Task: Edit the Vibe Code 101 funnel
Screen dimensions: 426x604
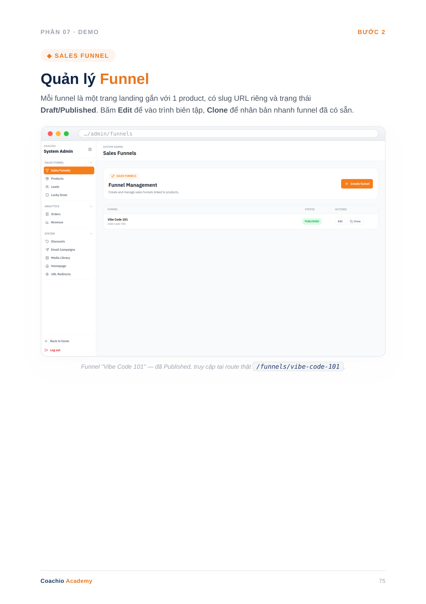Action: pos(340,221)
